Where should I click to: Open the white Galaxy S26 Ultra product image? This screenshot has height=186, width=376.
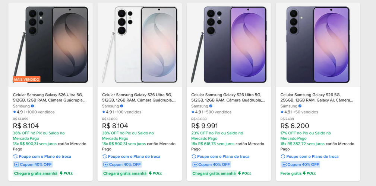pos(140,45)
